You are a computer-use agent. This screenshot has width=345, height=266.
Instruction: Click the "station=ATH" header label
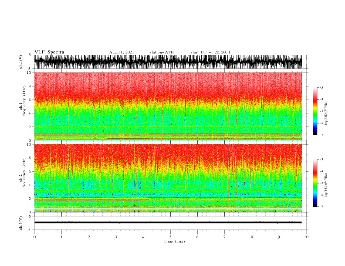coord(162,52)
